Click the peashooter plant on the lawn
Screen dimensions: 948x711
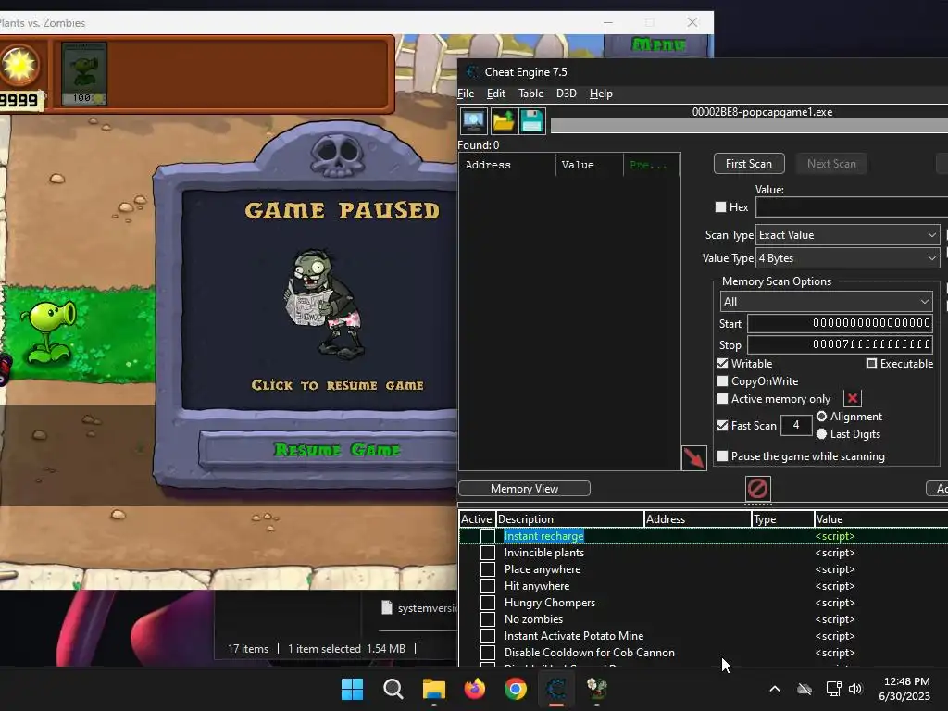click(50, 331)
